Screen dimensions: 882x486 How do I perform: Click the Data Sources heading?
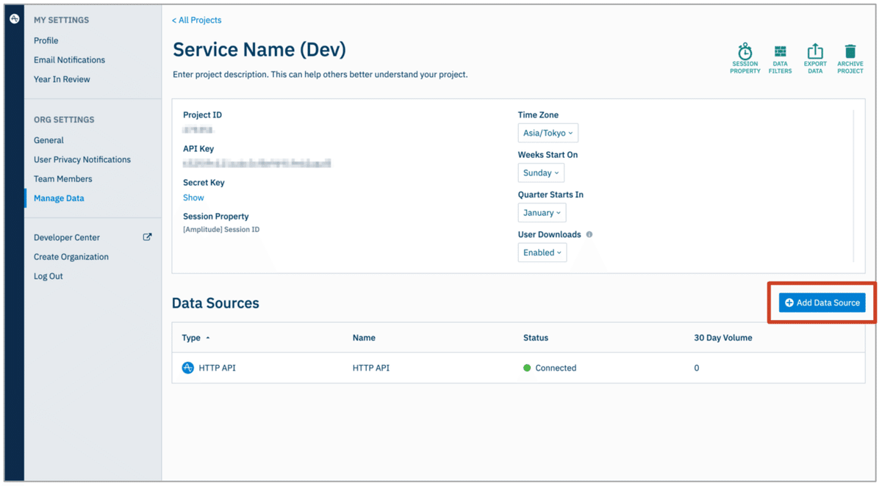coord(215,303)
